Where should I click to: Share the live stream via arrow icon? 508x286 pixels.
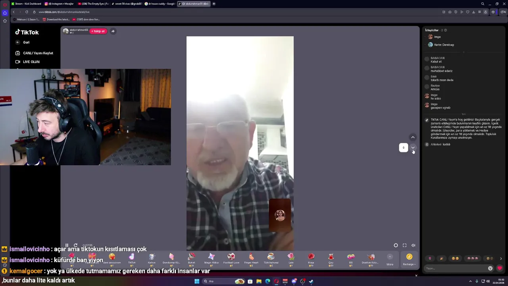113,31
